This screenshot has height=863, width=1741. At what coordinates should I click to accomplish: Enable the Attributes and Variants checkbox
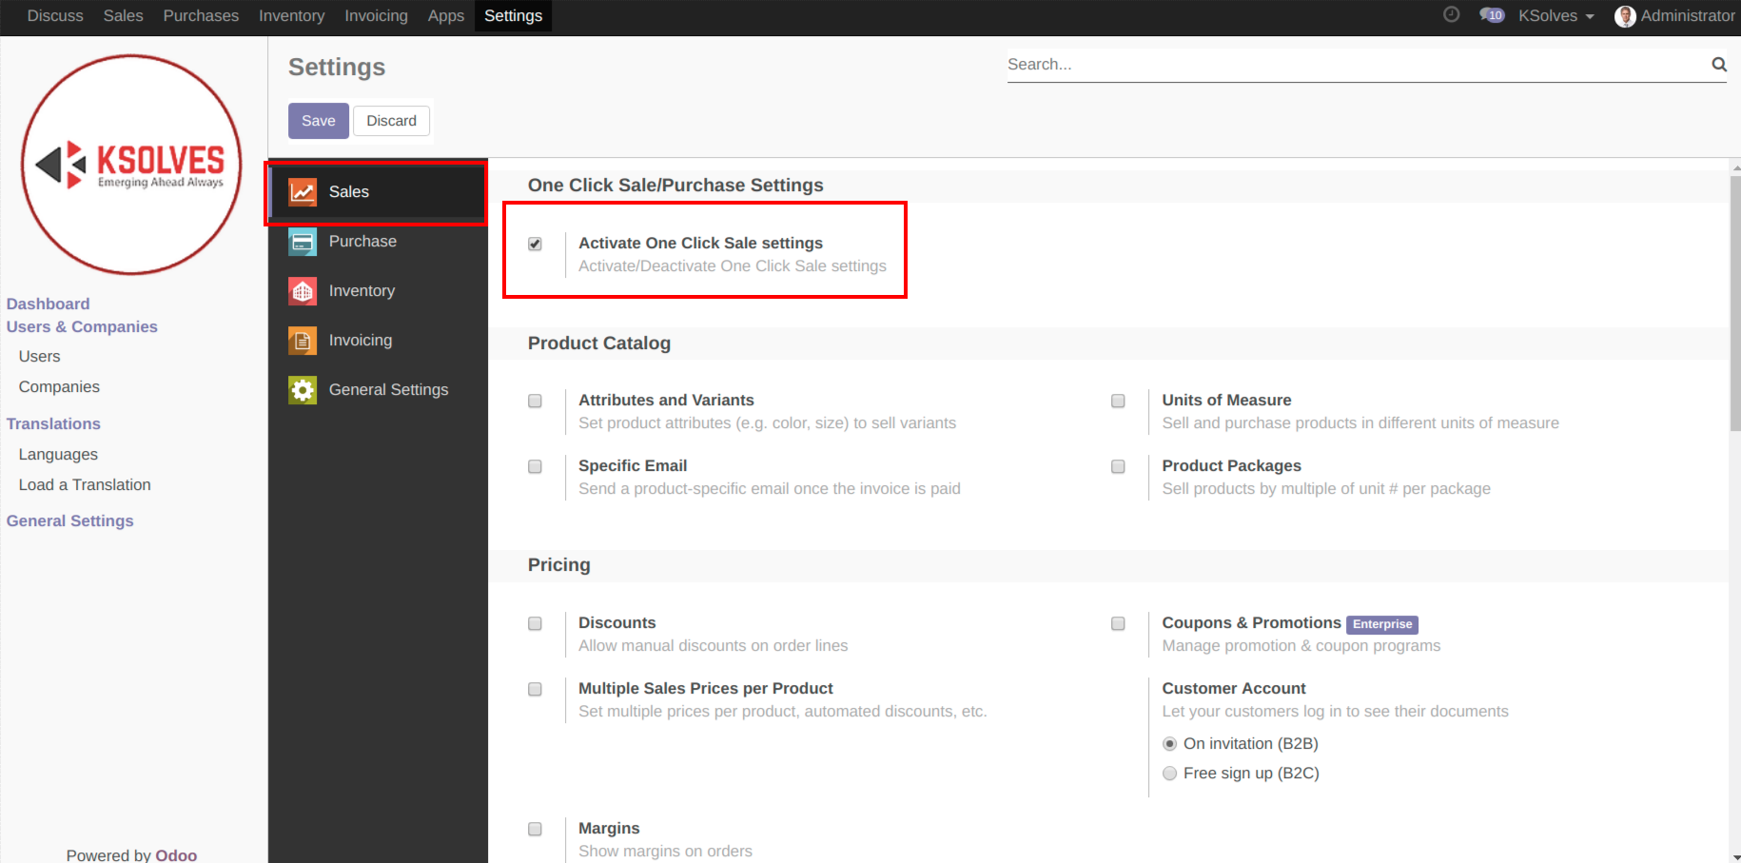pos(536,402)
